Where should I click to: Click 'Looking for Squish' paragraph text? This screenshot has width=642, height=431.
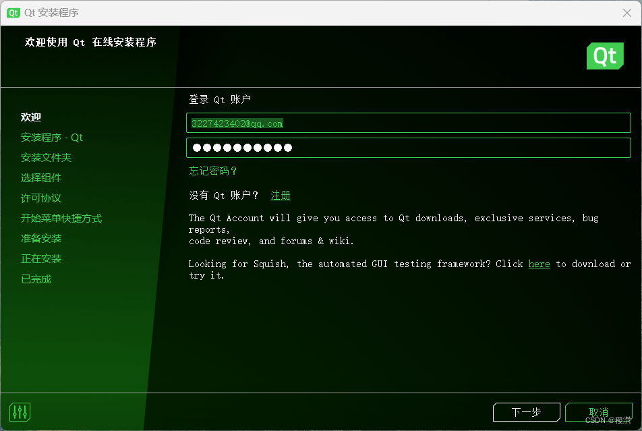409,270
